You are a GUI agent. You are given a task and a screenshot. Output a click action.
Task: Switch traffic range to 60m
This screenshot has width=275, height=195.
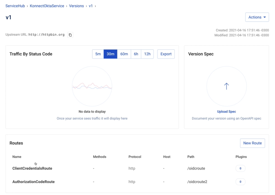pos(124,54)
